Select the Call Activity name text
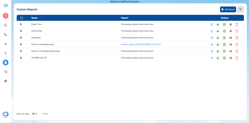 (x=36, y=31)
